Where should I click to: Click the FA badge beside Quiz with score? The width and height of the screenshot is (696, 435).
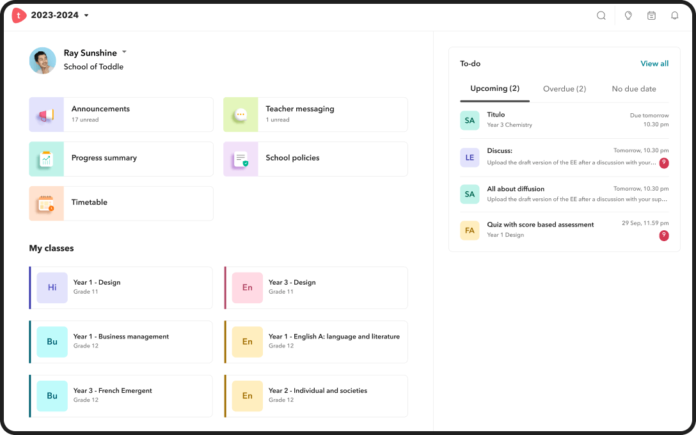(470, 231)
